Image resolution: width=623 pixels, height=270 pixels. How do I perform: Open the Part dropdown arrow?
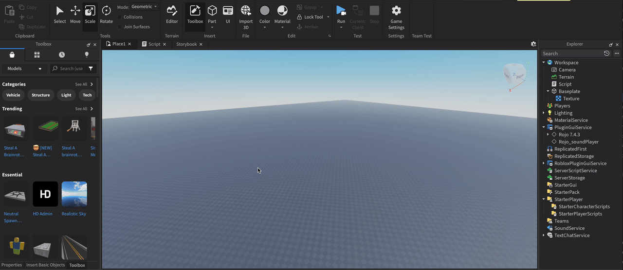pyautogui.click(x=212, y=27)
